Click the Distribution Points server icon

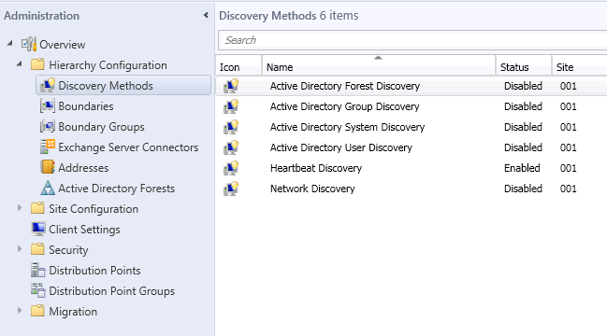[38, 270]
